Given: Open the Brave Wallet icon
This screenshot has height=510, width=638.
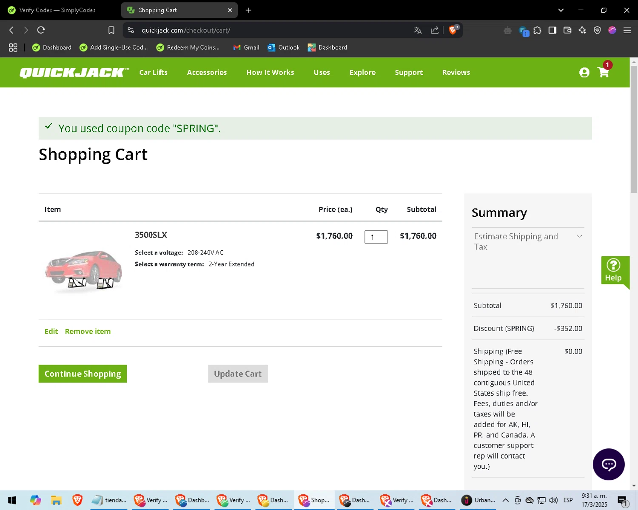Looking at the screenshot, I should tap(567, 30).
